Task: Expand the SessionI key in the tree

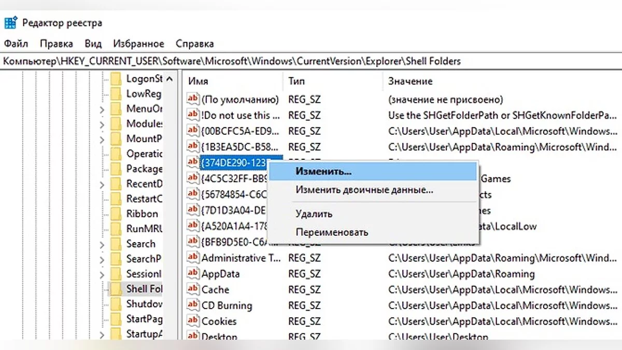Action: [102, 274]
